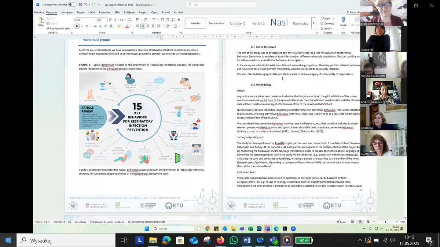Apply the Podnaslov style
The width and height of the screenshot is (440, 247).
301,23
